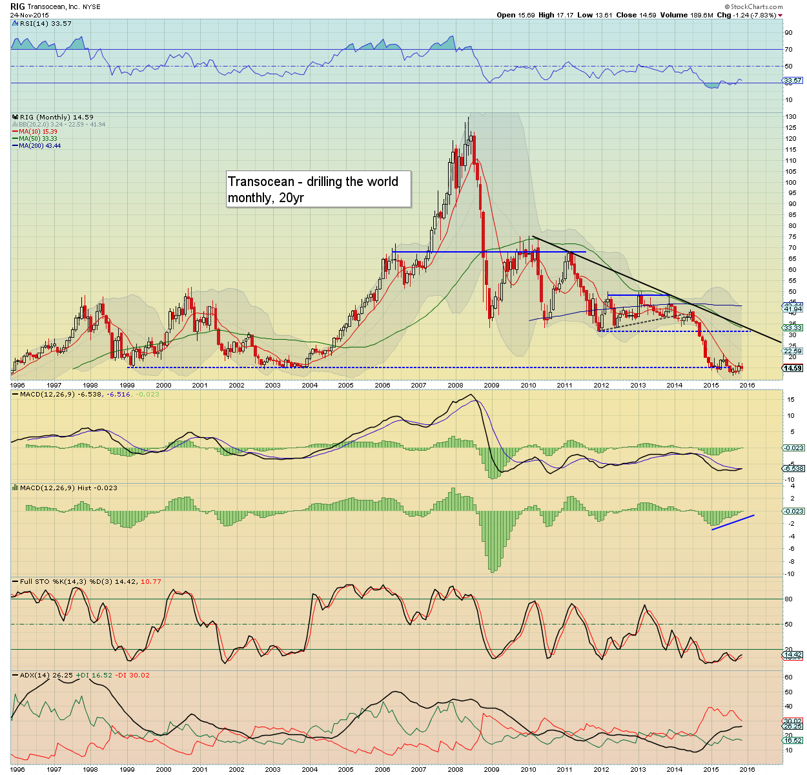Click the RSI(14) 33.57 indicator label
Screen dimensions: 807x775
(x=45, y=23)
